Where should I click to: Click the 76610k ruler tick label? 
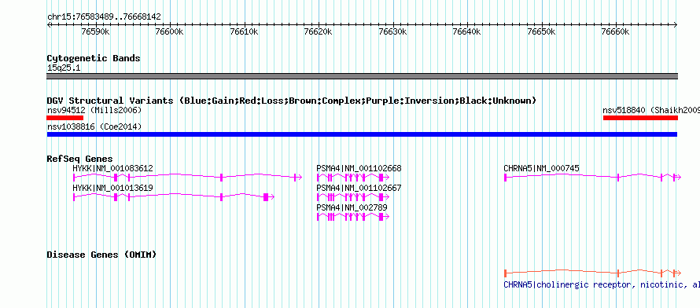click(x=244, y=32)
